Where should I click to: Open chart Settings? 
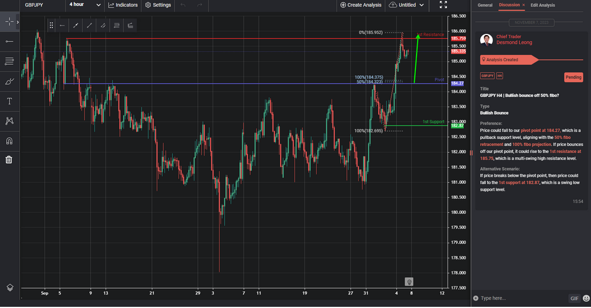158,5
